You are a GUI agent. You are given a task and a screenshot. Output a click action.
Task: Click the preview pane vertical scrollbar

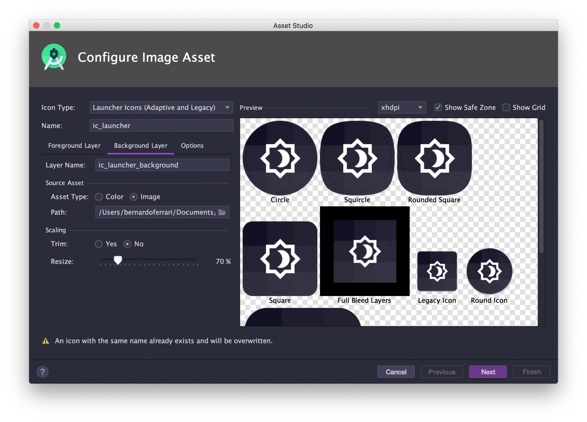(541, 186)
